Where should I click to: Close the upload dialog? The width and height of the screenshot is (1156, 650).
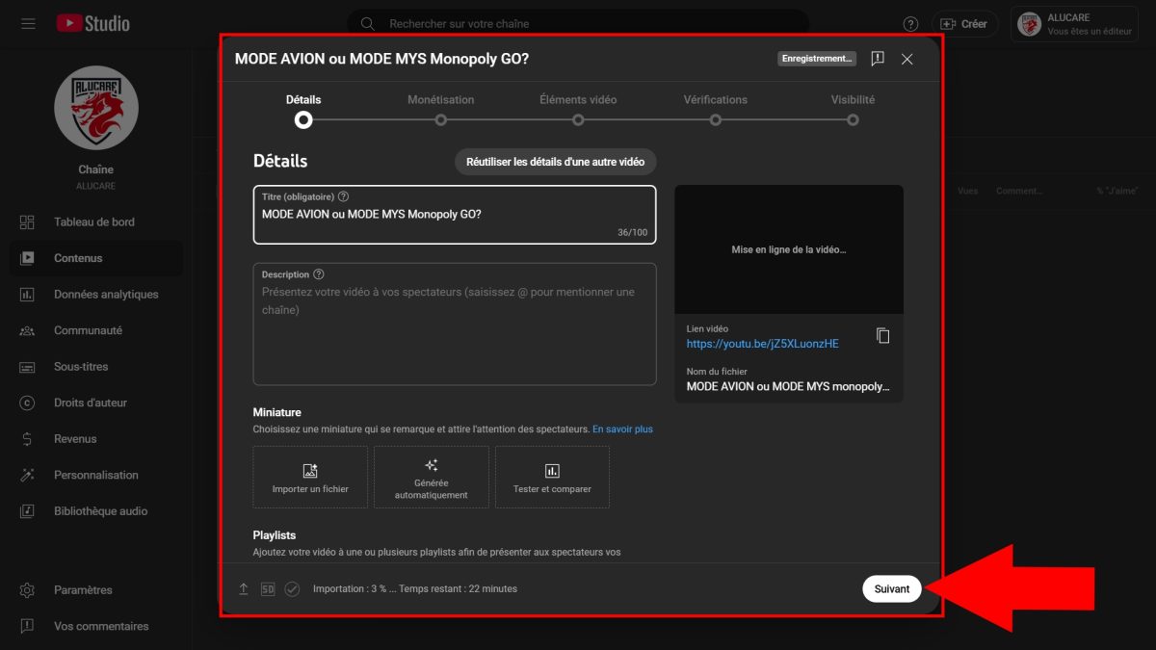coord(906,59)
